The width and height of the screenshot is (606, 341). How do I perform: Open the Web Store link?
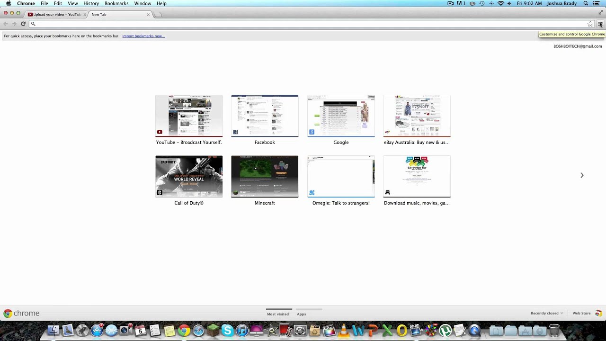pyautogui.click(x=581, y=313)
